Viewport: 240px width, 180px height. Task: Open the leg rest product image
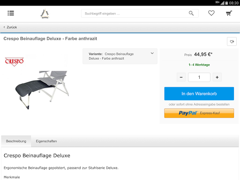coord(42,90)
